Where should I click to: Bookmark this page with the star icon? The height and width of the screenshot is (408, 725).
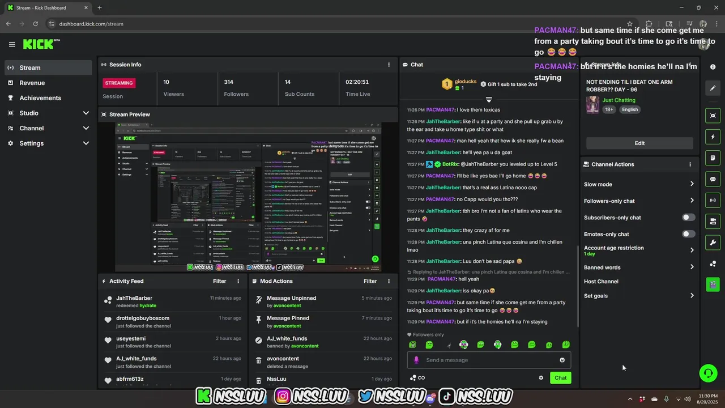(x=630, y=24)
